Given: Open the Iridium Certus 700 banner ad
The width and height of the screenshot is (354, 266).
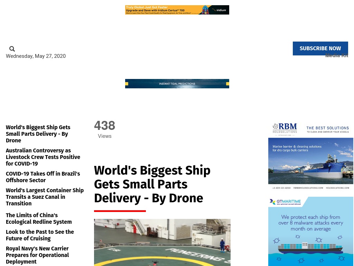Looking at the screenshot, I should [x=177, y=10].
